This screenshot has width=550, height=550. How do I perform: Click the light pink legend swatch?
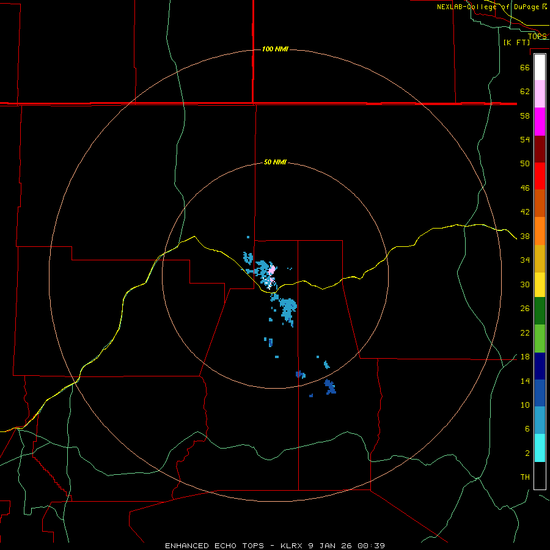click(540, 94)
